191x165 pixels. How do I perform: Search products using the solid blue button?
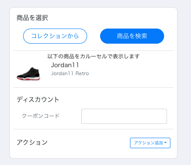132,36
